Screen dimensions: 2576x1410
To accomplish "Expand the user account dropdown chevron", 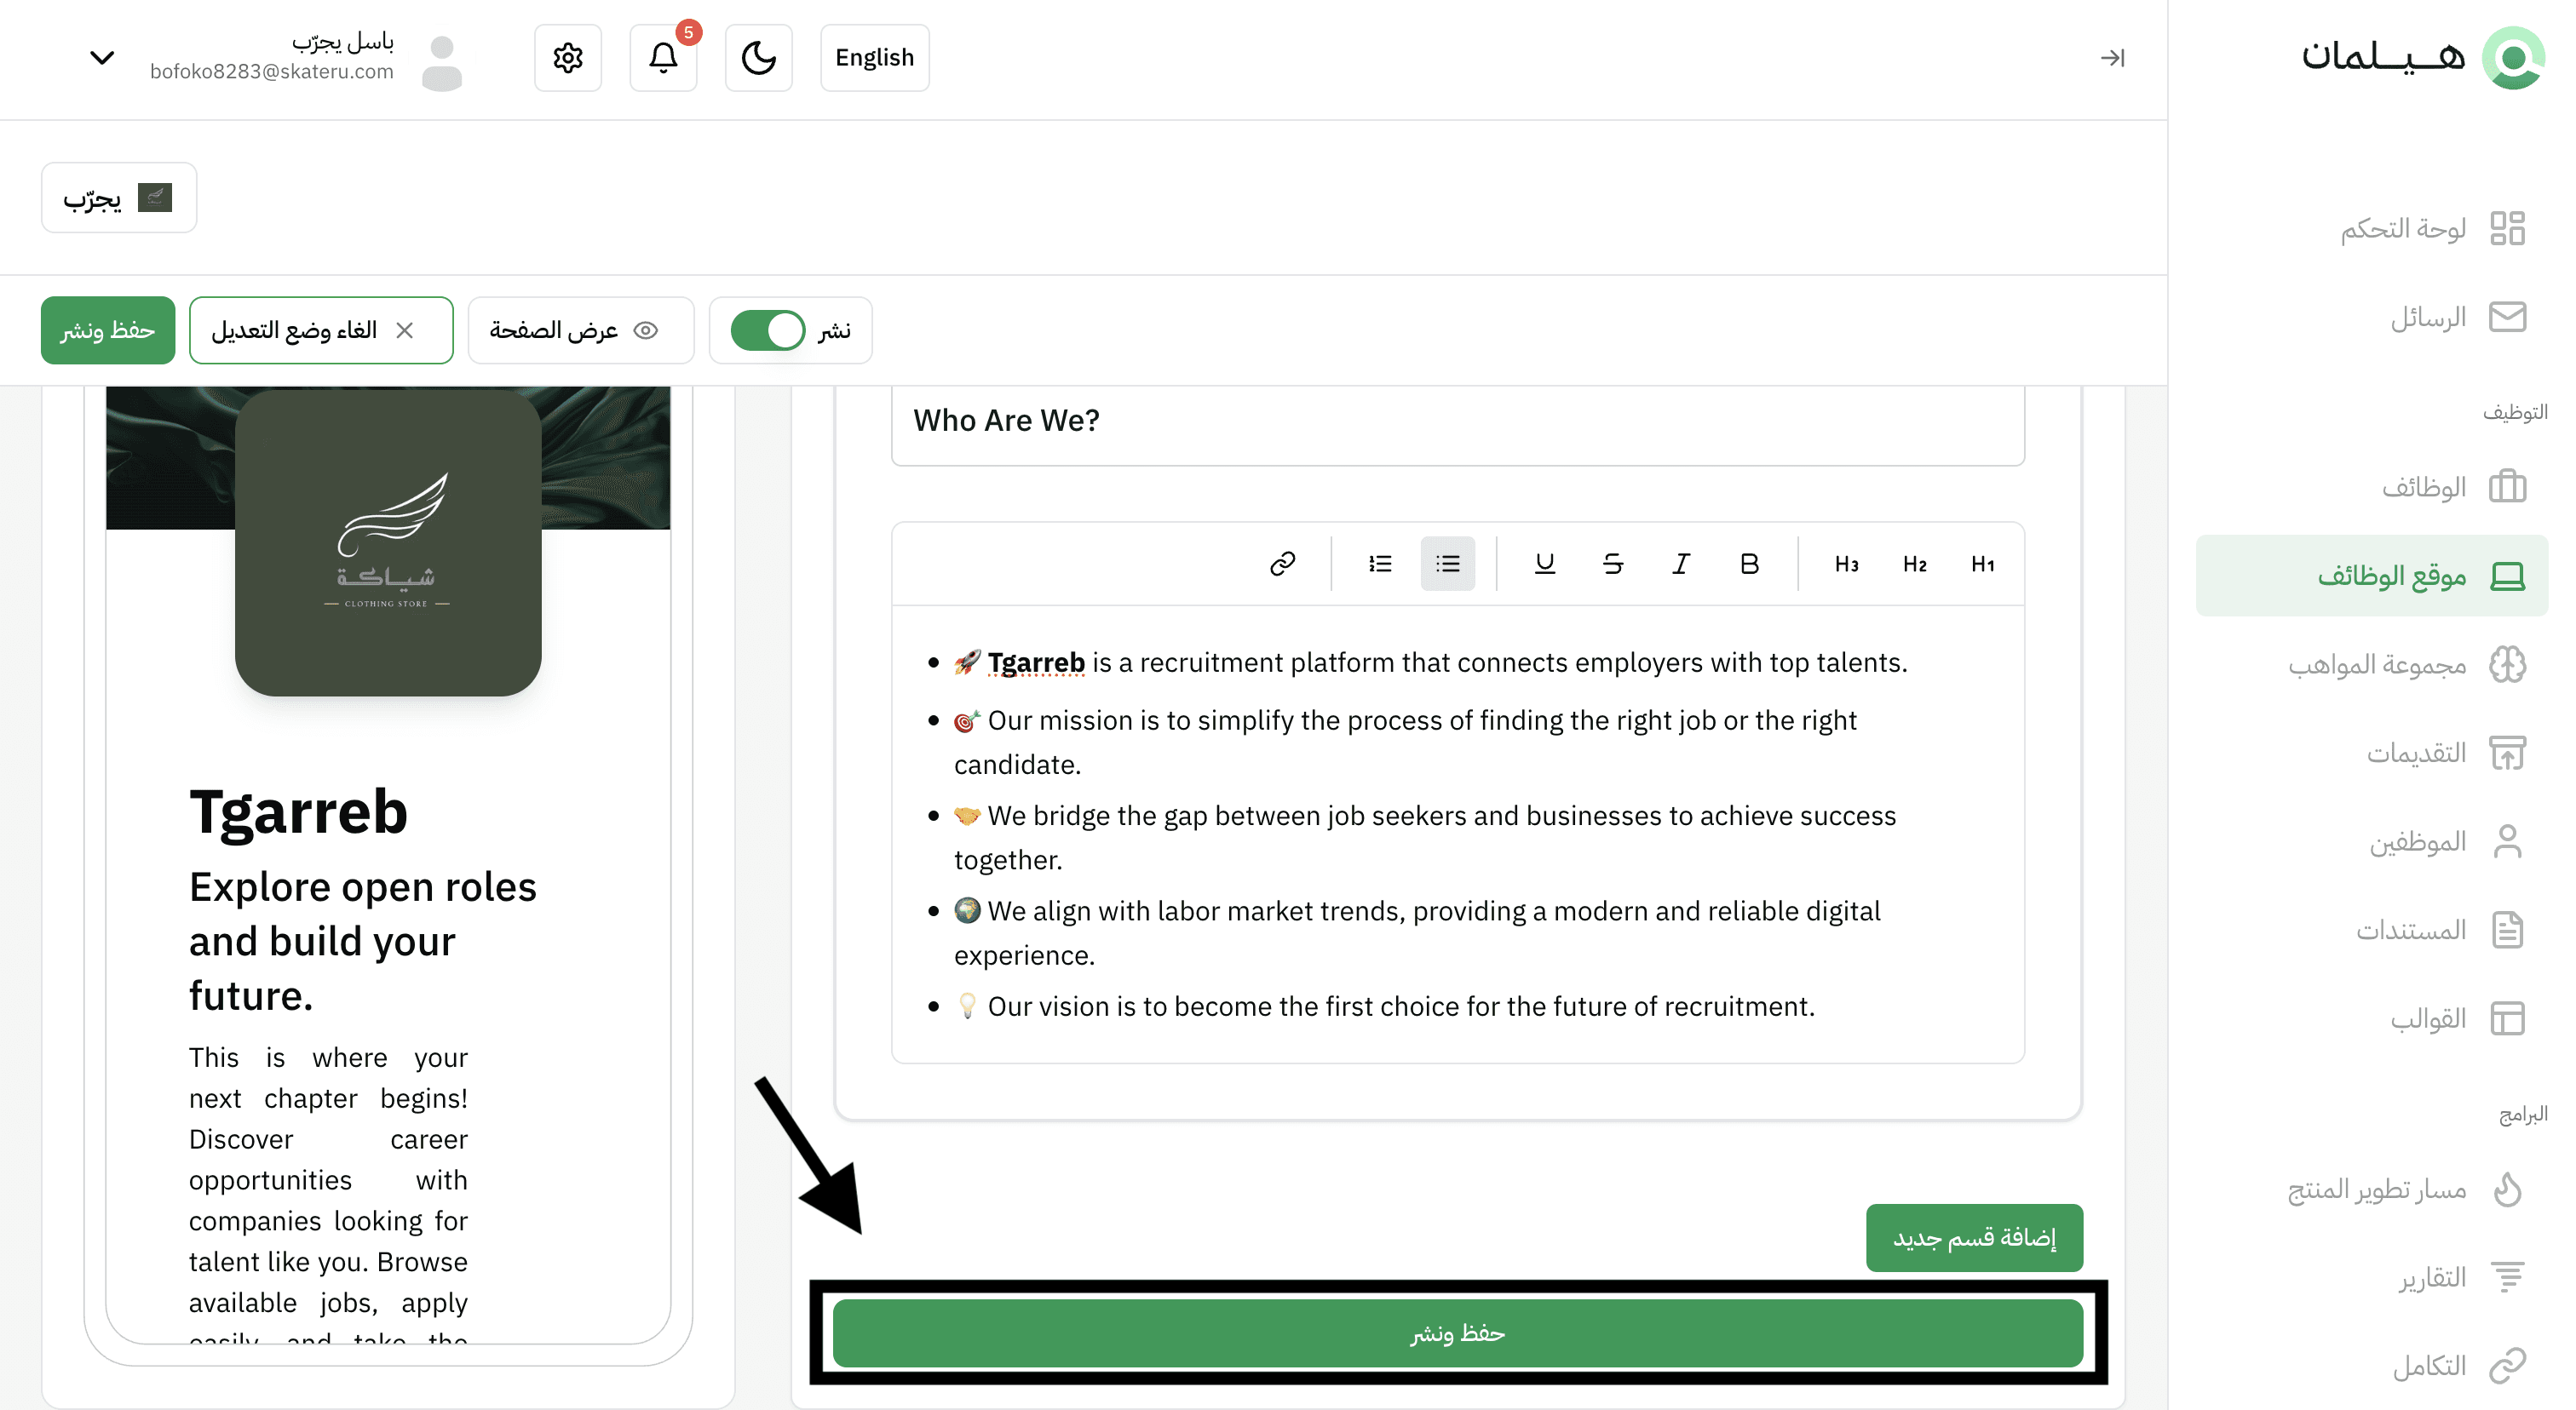I will (102, 58).
